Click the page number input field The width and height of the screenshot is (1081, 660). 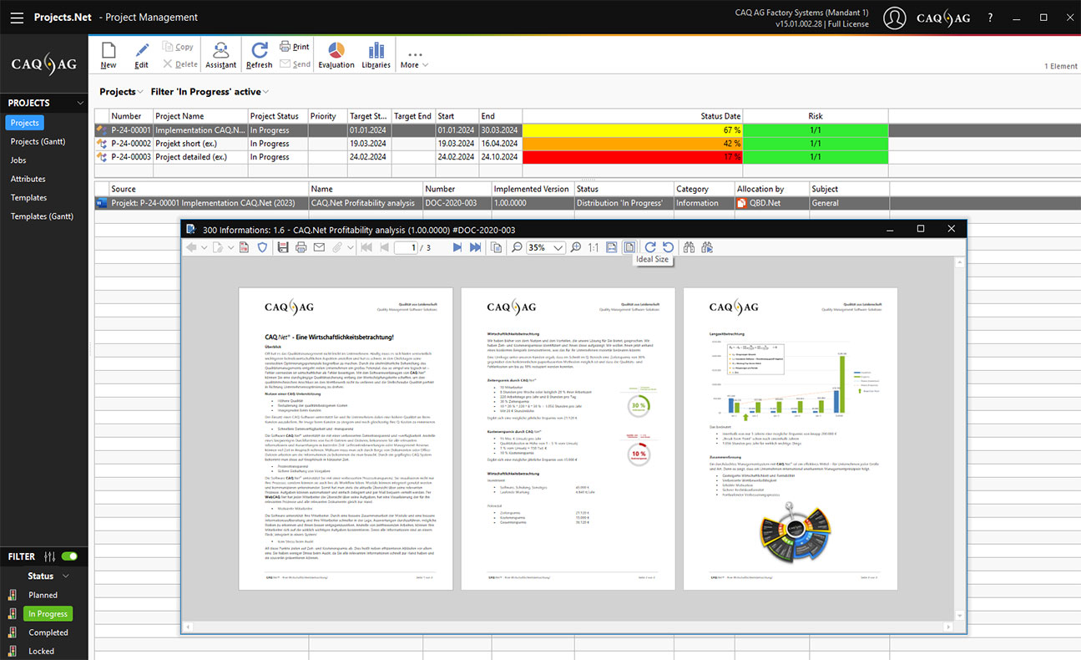tap(406, 247)
